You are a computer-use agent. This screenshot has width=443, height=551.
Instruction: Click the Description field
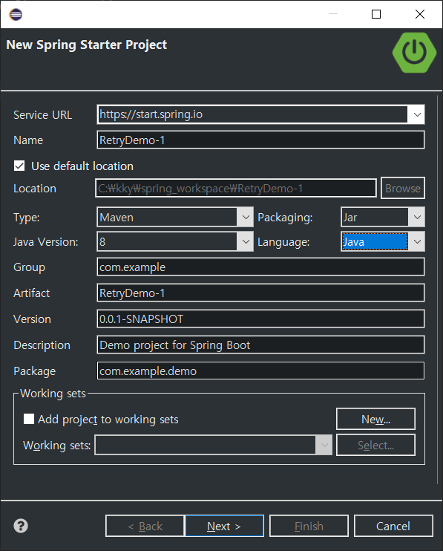point(260,345)
